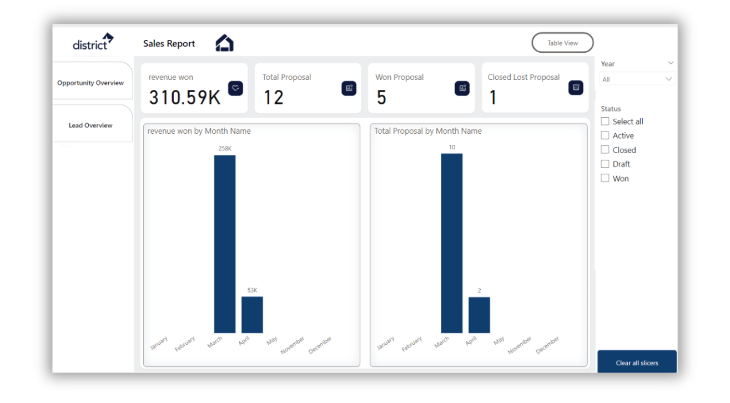
Task: Switch to the Lead Overview page
Action: [x=90, y=125]
